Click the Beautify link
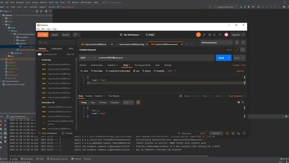Image resolution: width=289 pixels, height=163 pixels. pyautogui.click(x=240, y=71)
